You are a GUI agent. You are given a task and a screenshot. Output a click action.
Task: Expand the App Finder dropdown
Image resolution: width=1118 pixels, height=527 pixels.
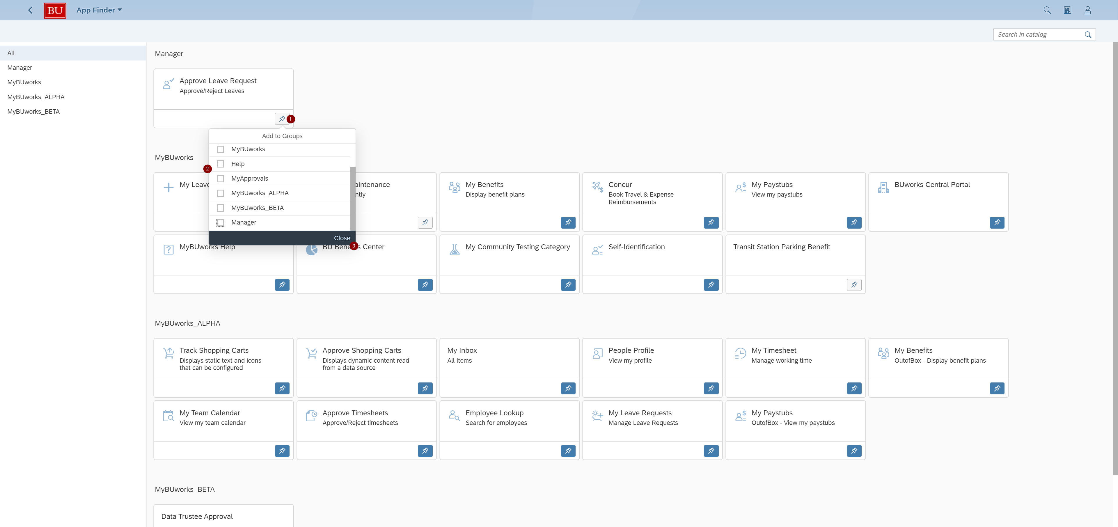click(99, 10)
